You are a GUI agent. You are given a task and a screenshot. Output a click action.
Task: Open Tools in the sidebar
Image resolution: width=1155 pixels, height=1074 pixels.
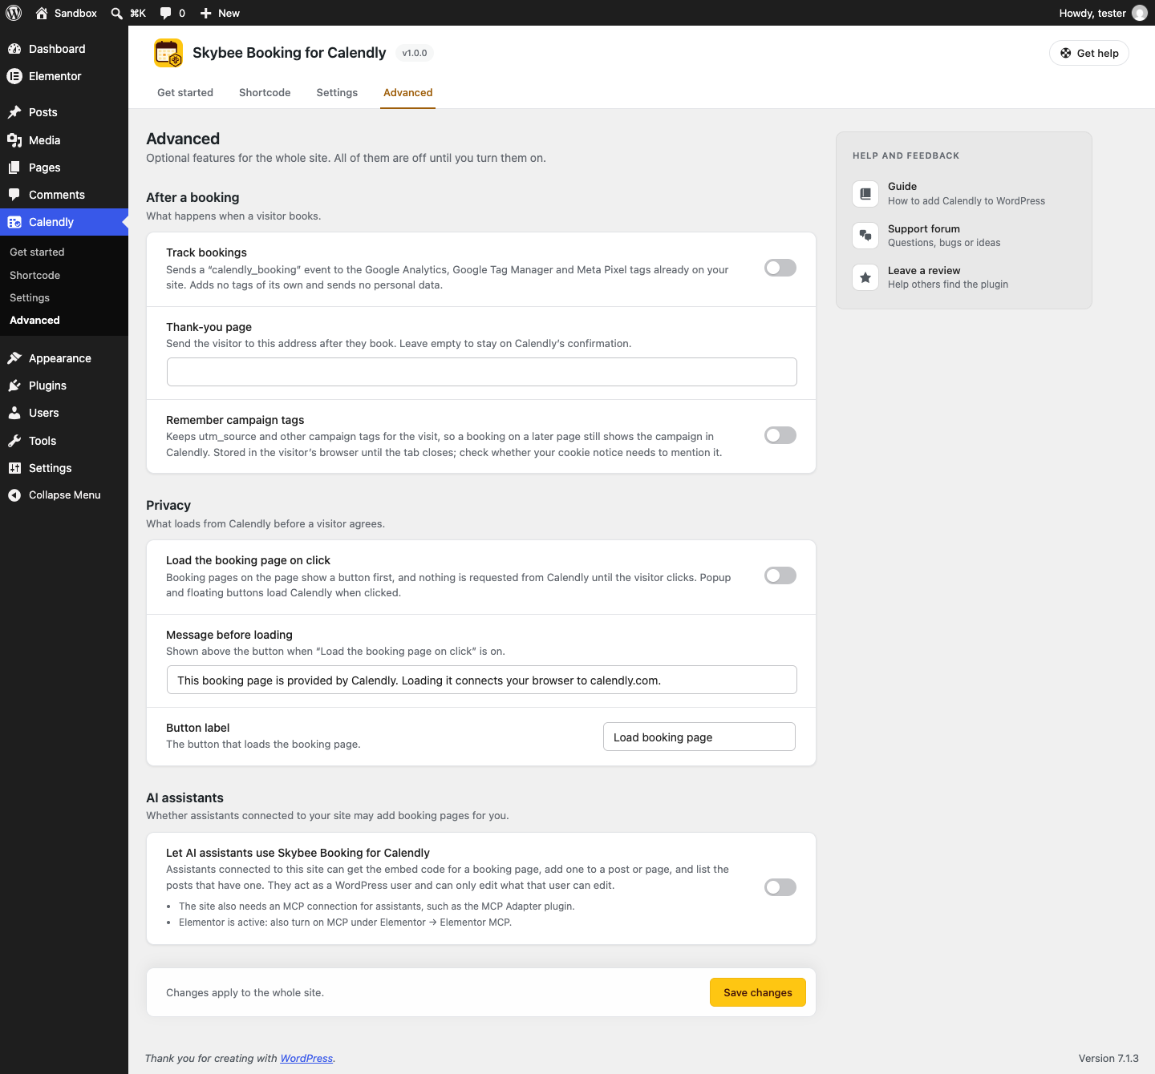tap(64, 441)
